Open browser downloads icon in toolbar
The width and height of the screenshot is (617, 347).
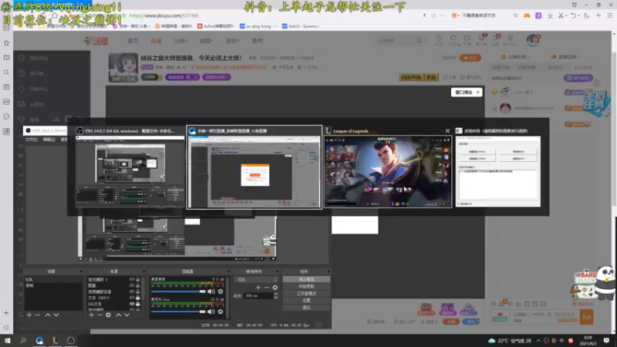point(550,15)
